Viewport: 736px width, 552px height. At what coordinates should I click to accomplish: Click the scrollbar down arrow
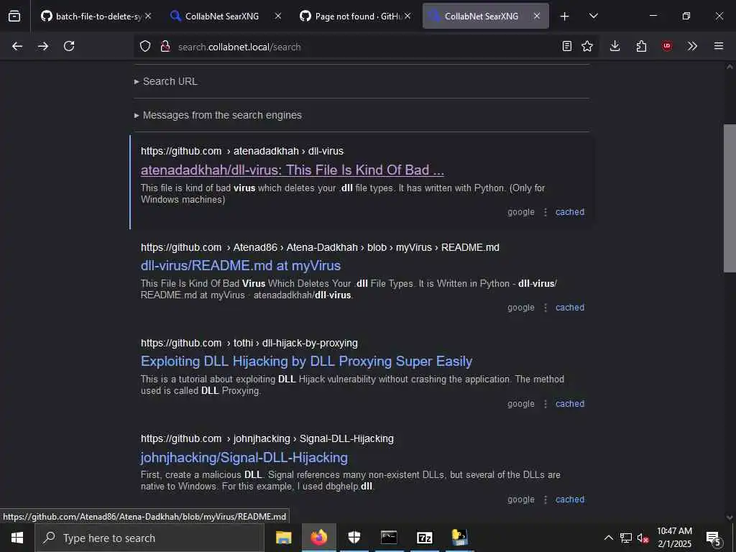[730, 517]
